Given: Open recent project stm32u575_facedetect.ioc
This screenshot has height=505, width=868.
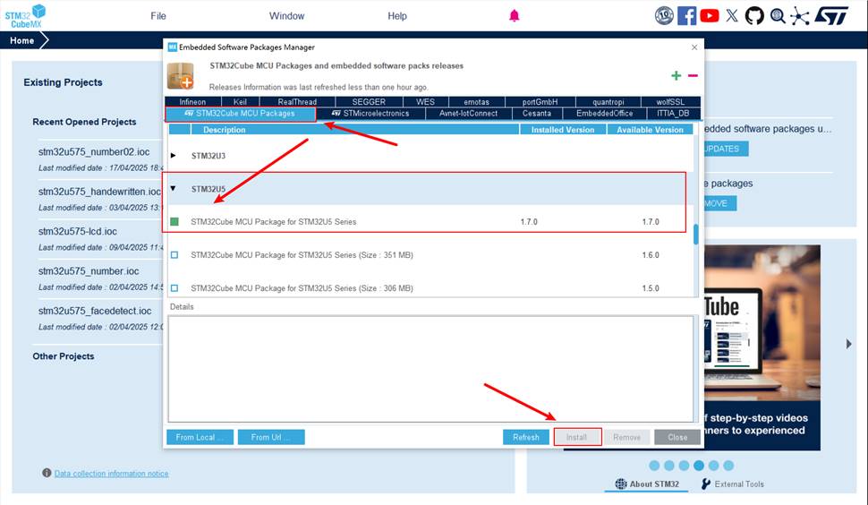Looking at the screenshot, I should 95,312.
